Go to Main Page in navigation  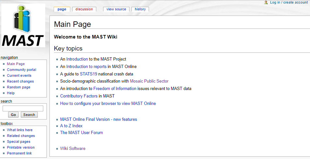pos(16,64)
